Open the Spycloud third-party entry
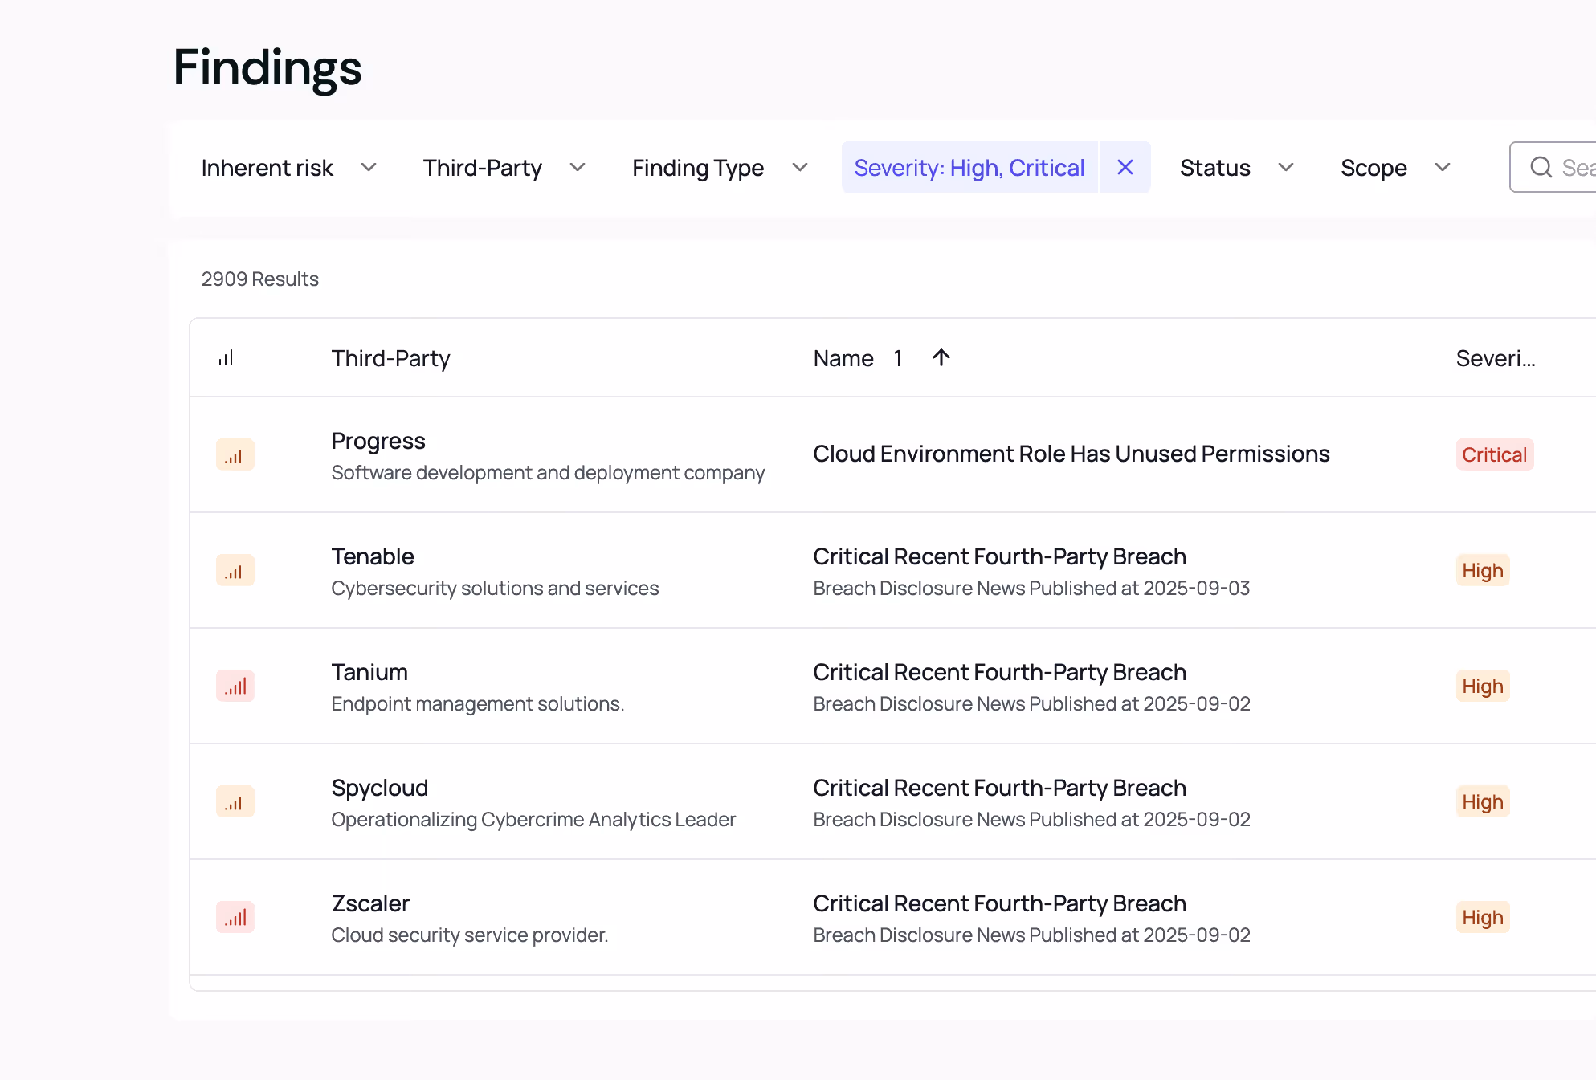1596x1080 pixels. coord(380,788)
